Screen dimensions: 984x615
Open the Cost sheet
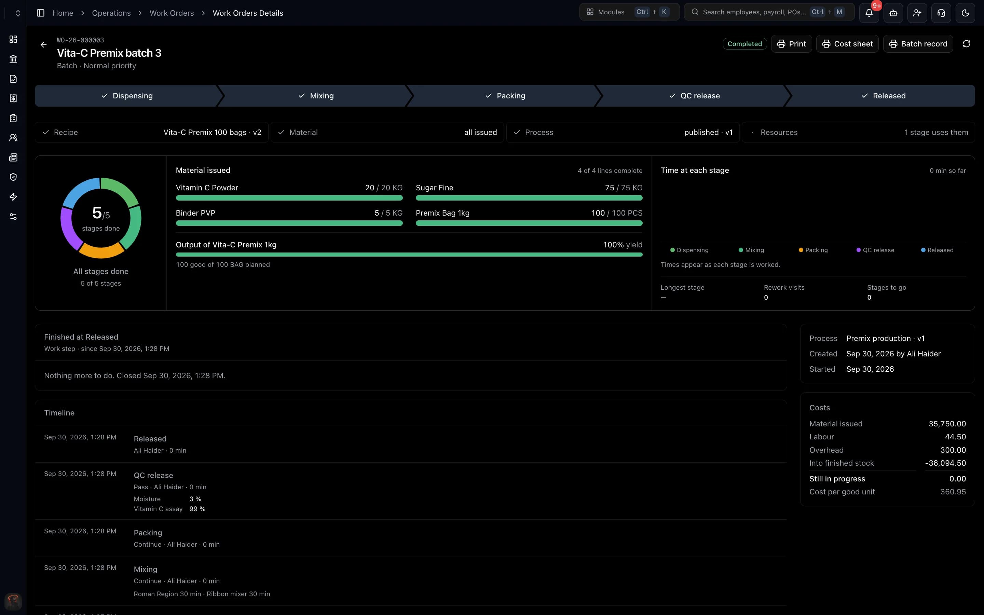click(847, 43)
